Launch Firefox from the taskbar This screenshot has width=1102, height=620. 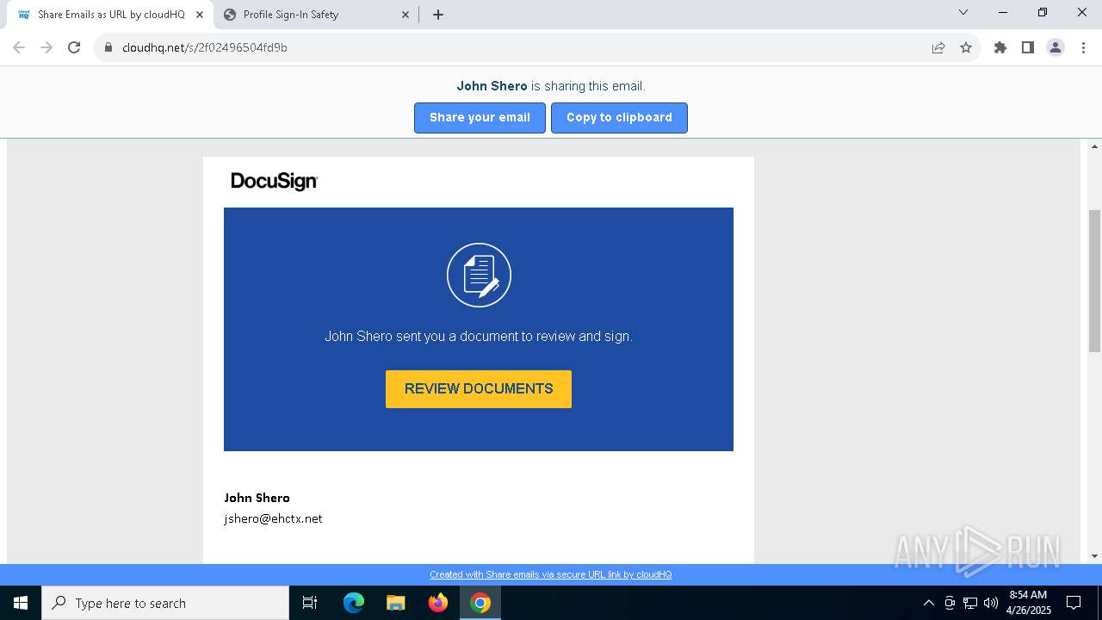[x=438, y=603]
